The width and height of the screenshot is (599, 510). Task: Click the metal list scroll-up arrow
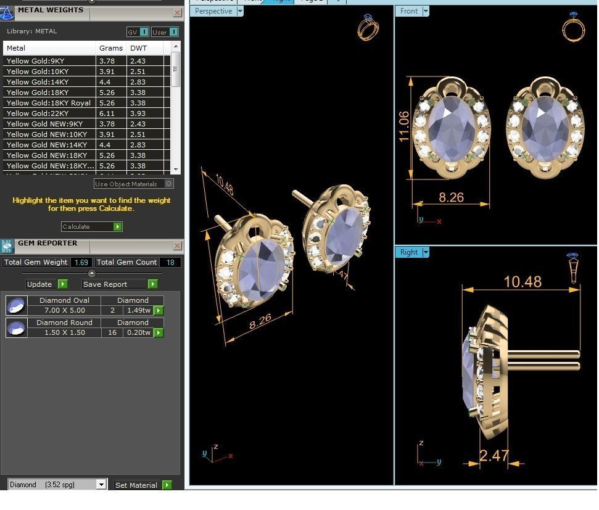176,46
